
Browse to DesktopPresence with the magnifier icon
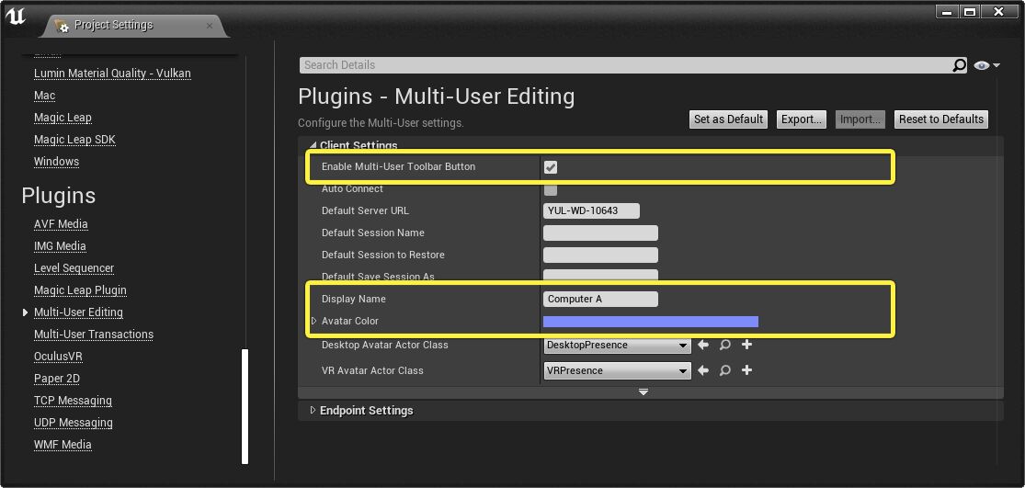click(725, 346)
